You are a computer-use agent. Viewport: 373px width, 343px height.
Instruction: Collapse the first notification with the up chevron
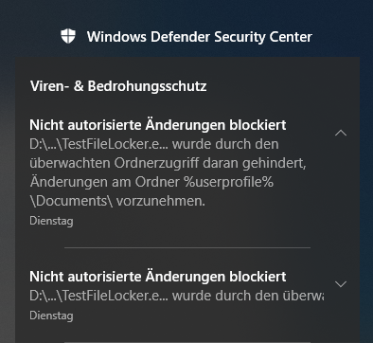coord(341,133)
